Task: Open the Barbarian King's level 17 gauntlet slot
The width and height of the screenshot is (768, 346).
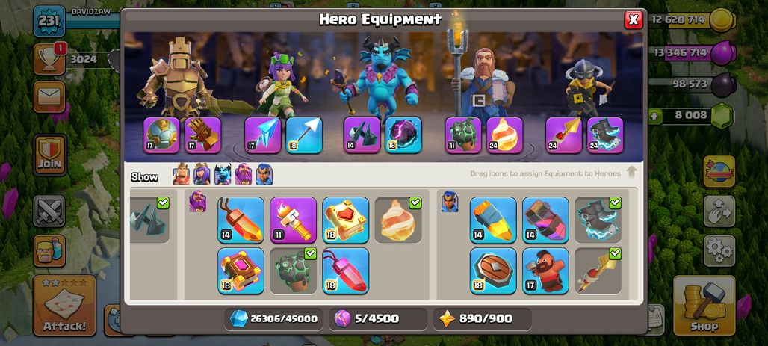Action: [x=202, y=135]
